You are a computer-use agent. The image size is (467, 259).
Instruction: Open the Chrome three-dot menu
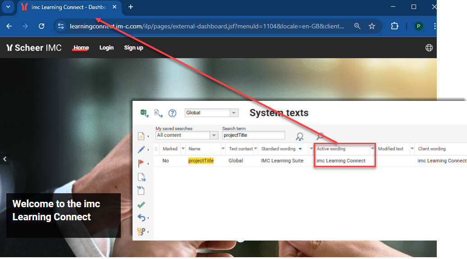435,26
